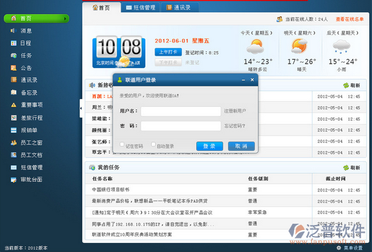
Task: Toggle the 自动登录 checkbox
Action: [x=153, y=144]
